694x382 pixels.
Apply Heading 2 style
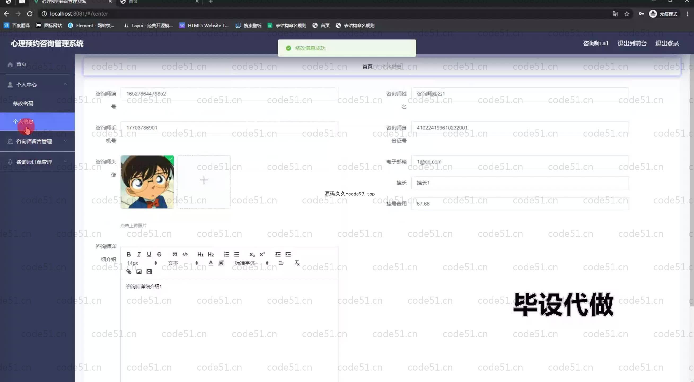[x=211, y=254]
